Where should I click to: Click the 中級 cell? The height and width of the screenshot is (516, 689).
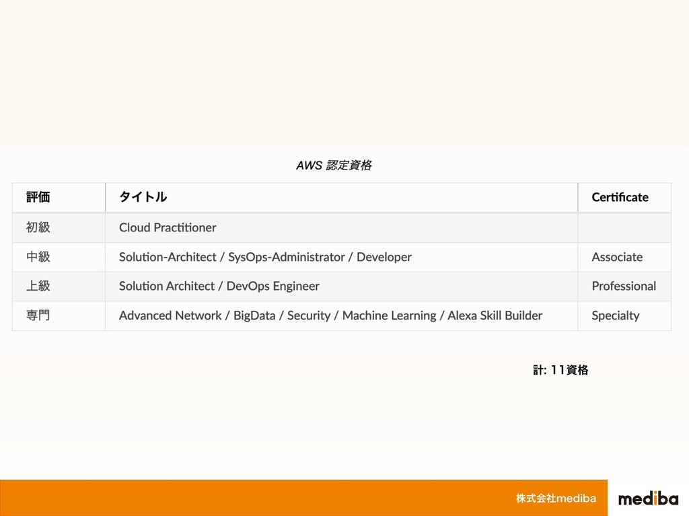[x=59, y=257]
